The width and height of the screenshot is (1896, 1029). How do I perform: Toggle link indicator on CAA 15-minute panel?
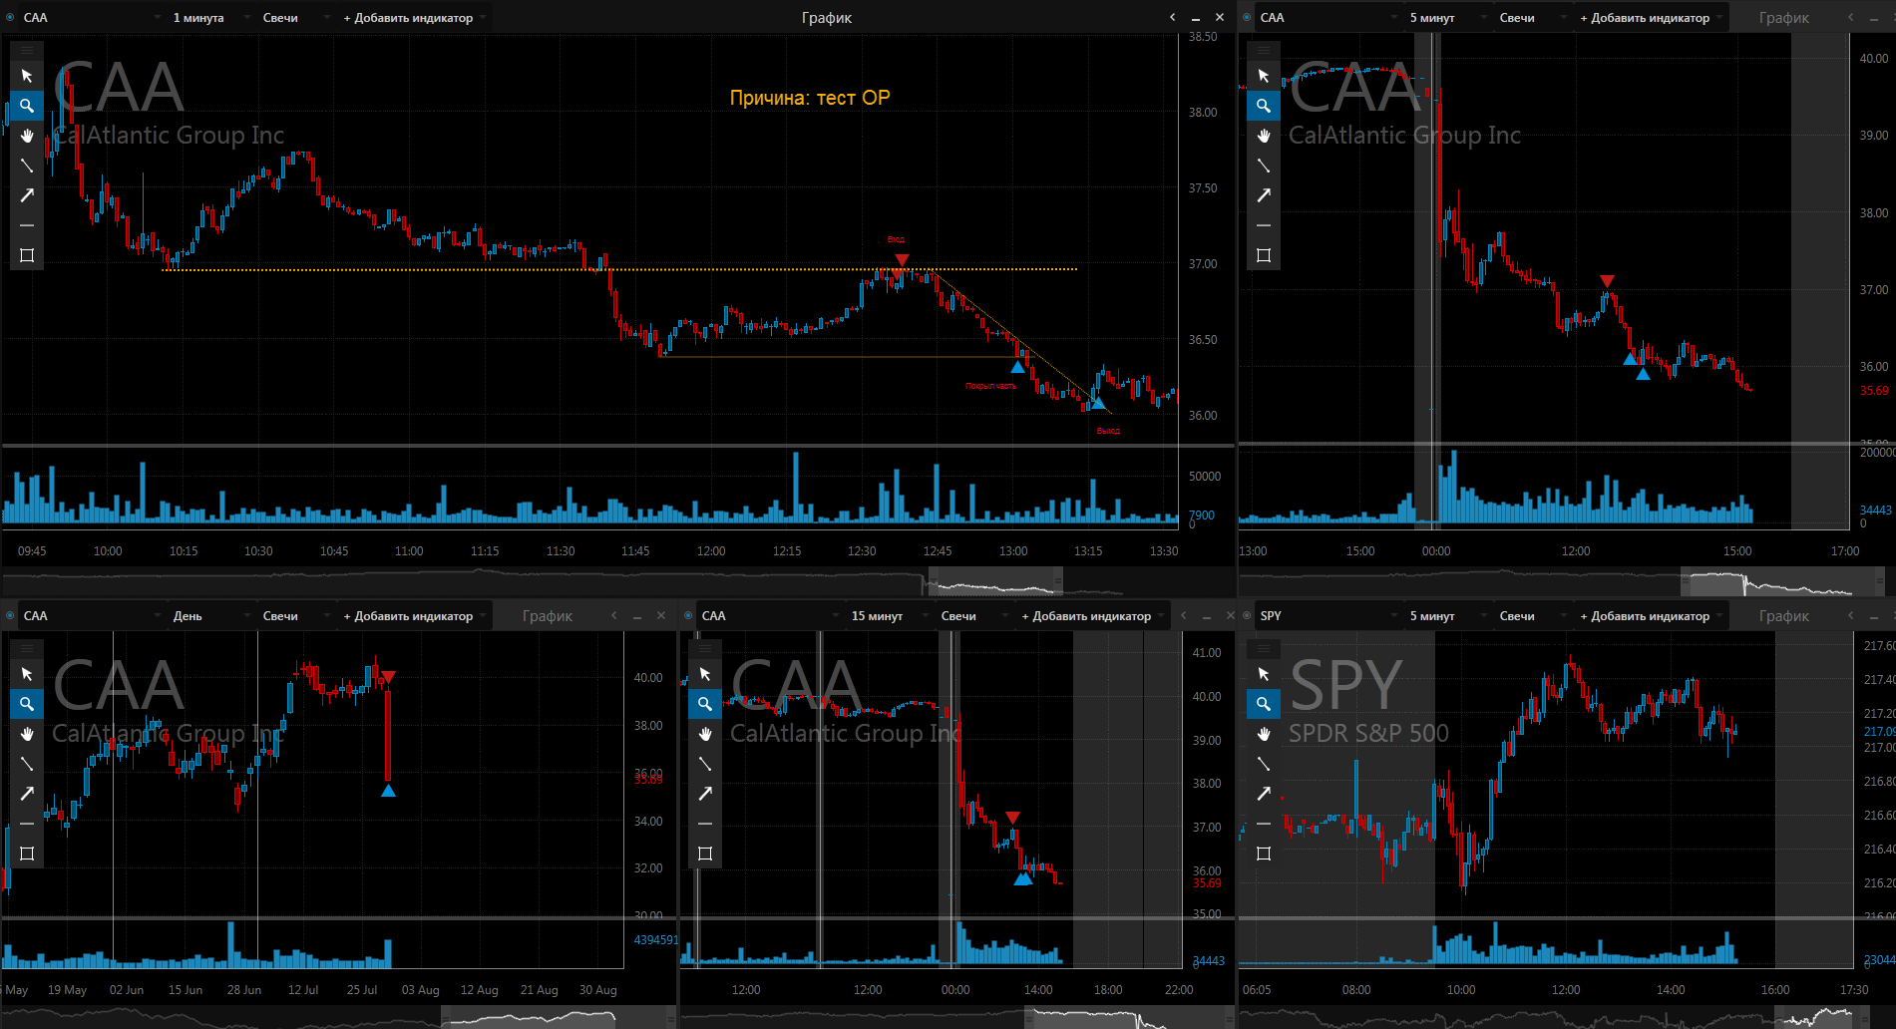coord(688,615)
